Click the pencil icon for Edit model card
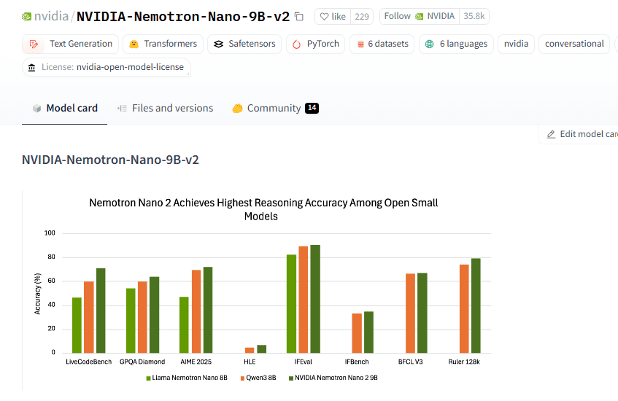This screenshot has height=401, width=618. pos(551,134)
